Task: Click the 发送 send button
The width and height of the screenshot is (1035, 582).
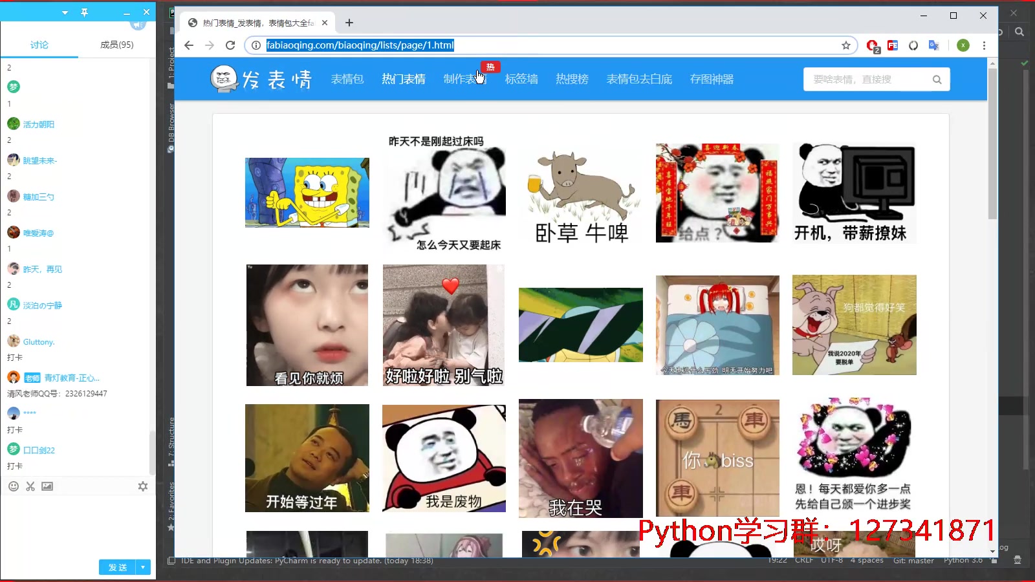Action: [x=118, y=567]
